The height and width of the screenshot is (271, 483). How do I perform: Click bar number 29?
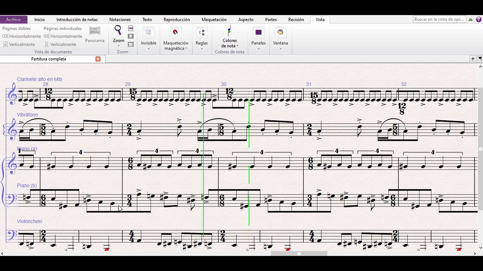(128, 84)
